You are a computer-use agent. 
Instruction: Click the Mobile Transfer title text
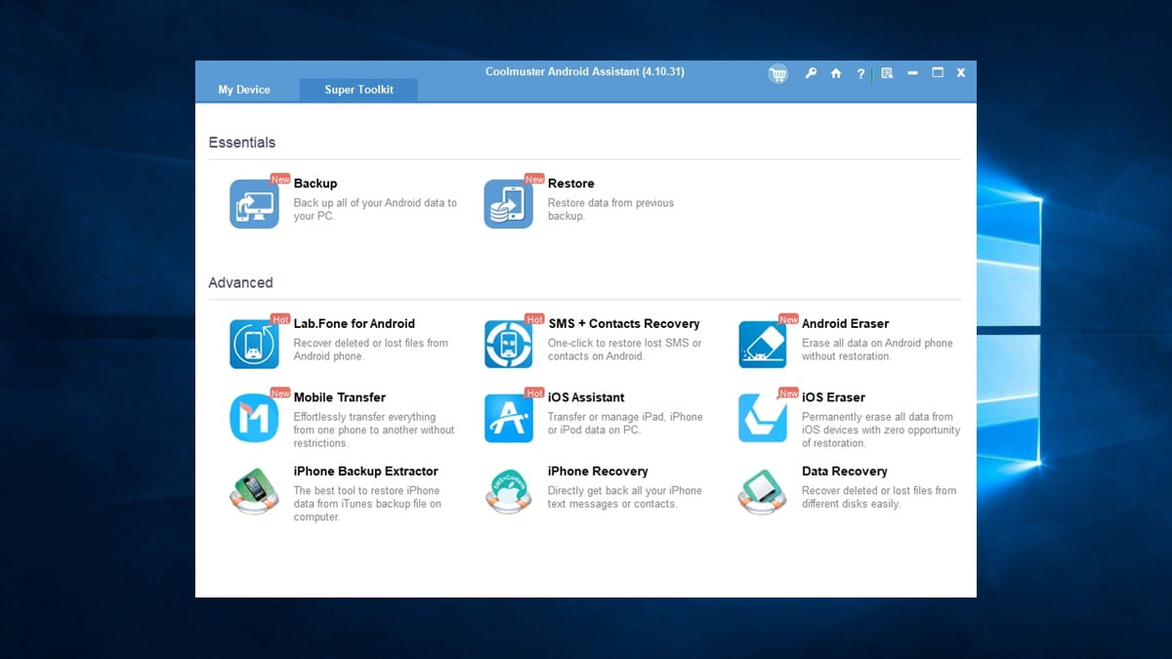tap(339, 397)
